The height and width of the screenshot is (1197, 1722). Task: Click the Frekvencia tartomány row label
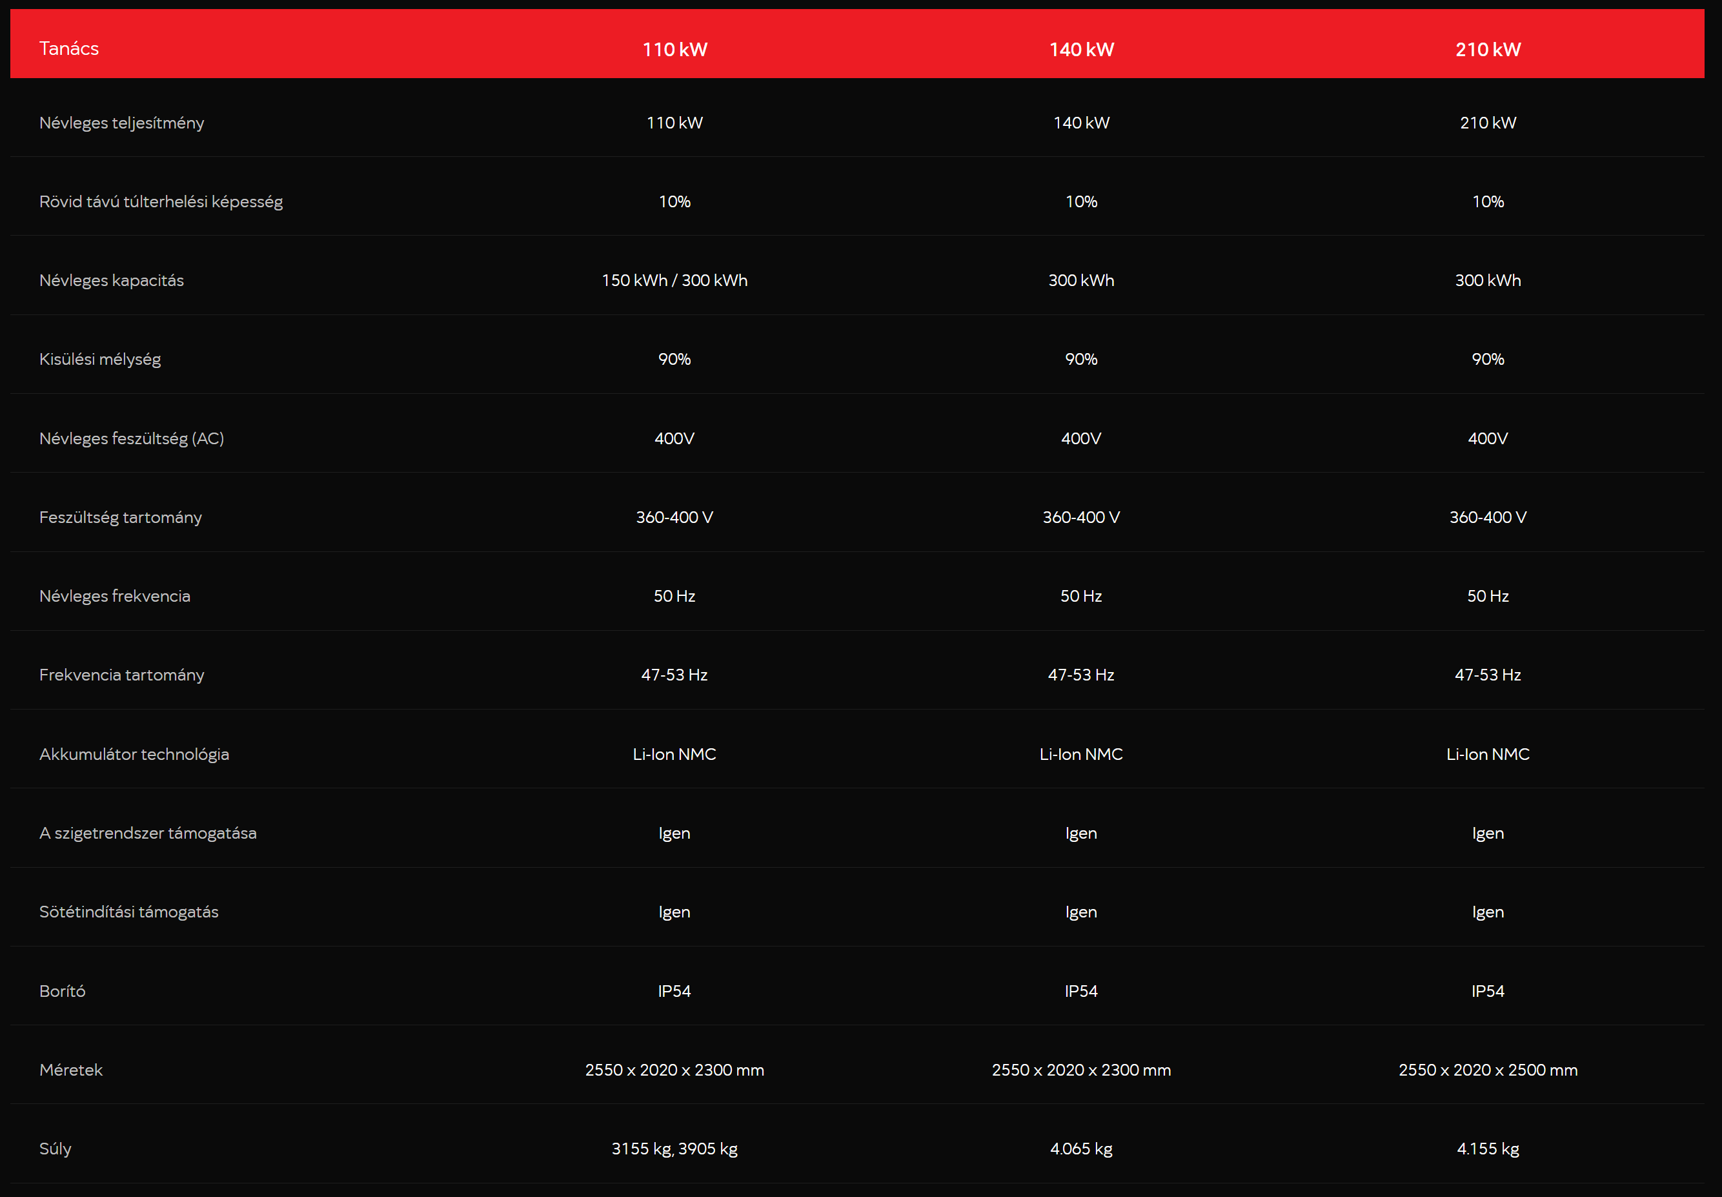pyautogui.click(x=121, y=675)
